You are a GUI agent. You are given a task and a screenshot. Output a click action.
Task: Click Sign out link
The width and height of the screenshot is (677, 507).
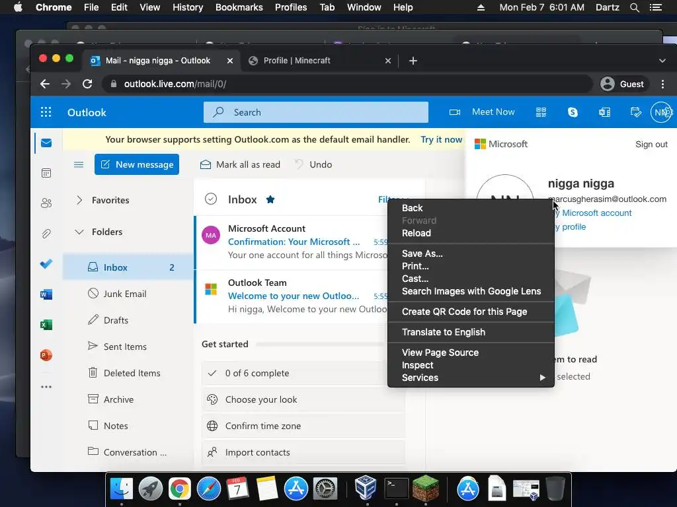point(651,145)
